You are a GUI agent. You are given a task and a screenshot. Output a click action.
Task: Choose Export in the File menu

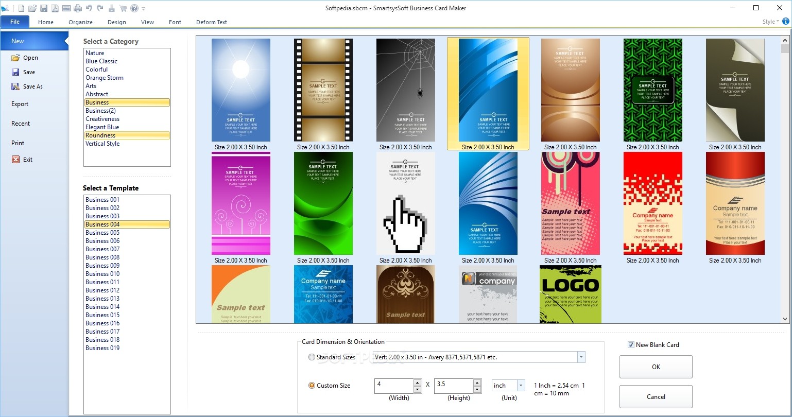click(x=20, y=104)
